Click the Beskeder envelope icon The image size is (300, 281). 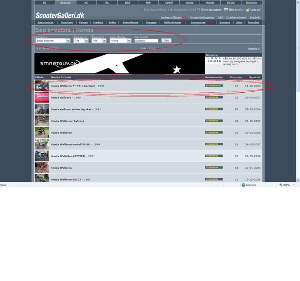pyautogui.click(x=171, y=9)
